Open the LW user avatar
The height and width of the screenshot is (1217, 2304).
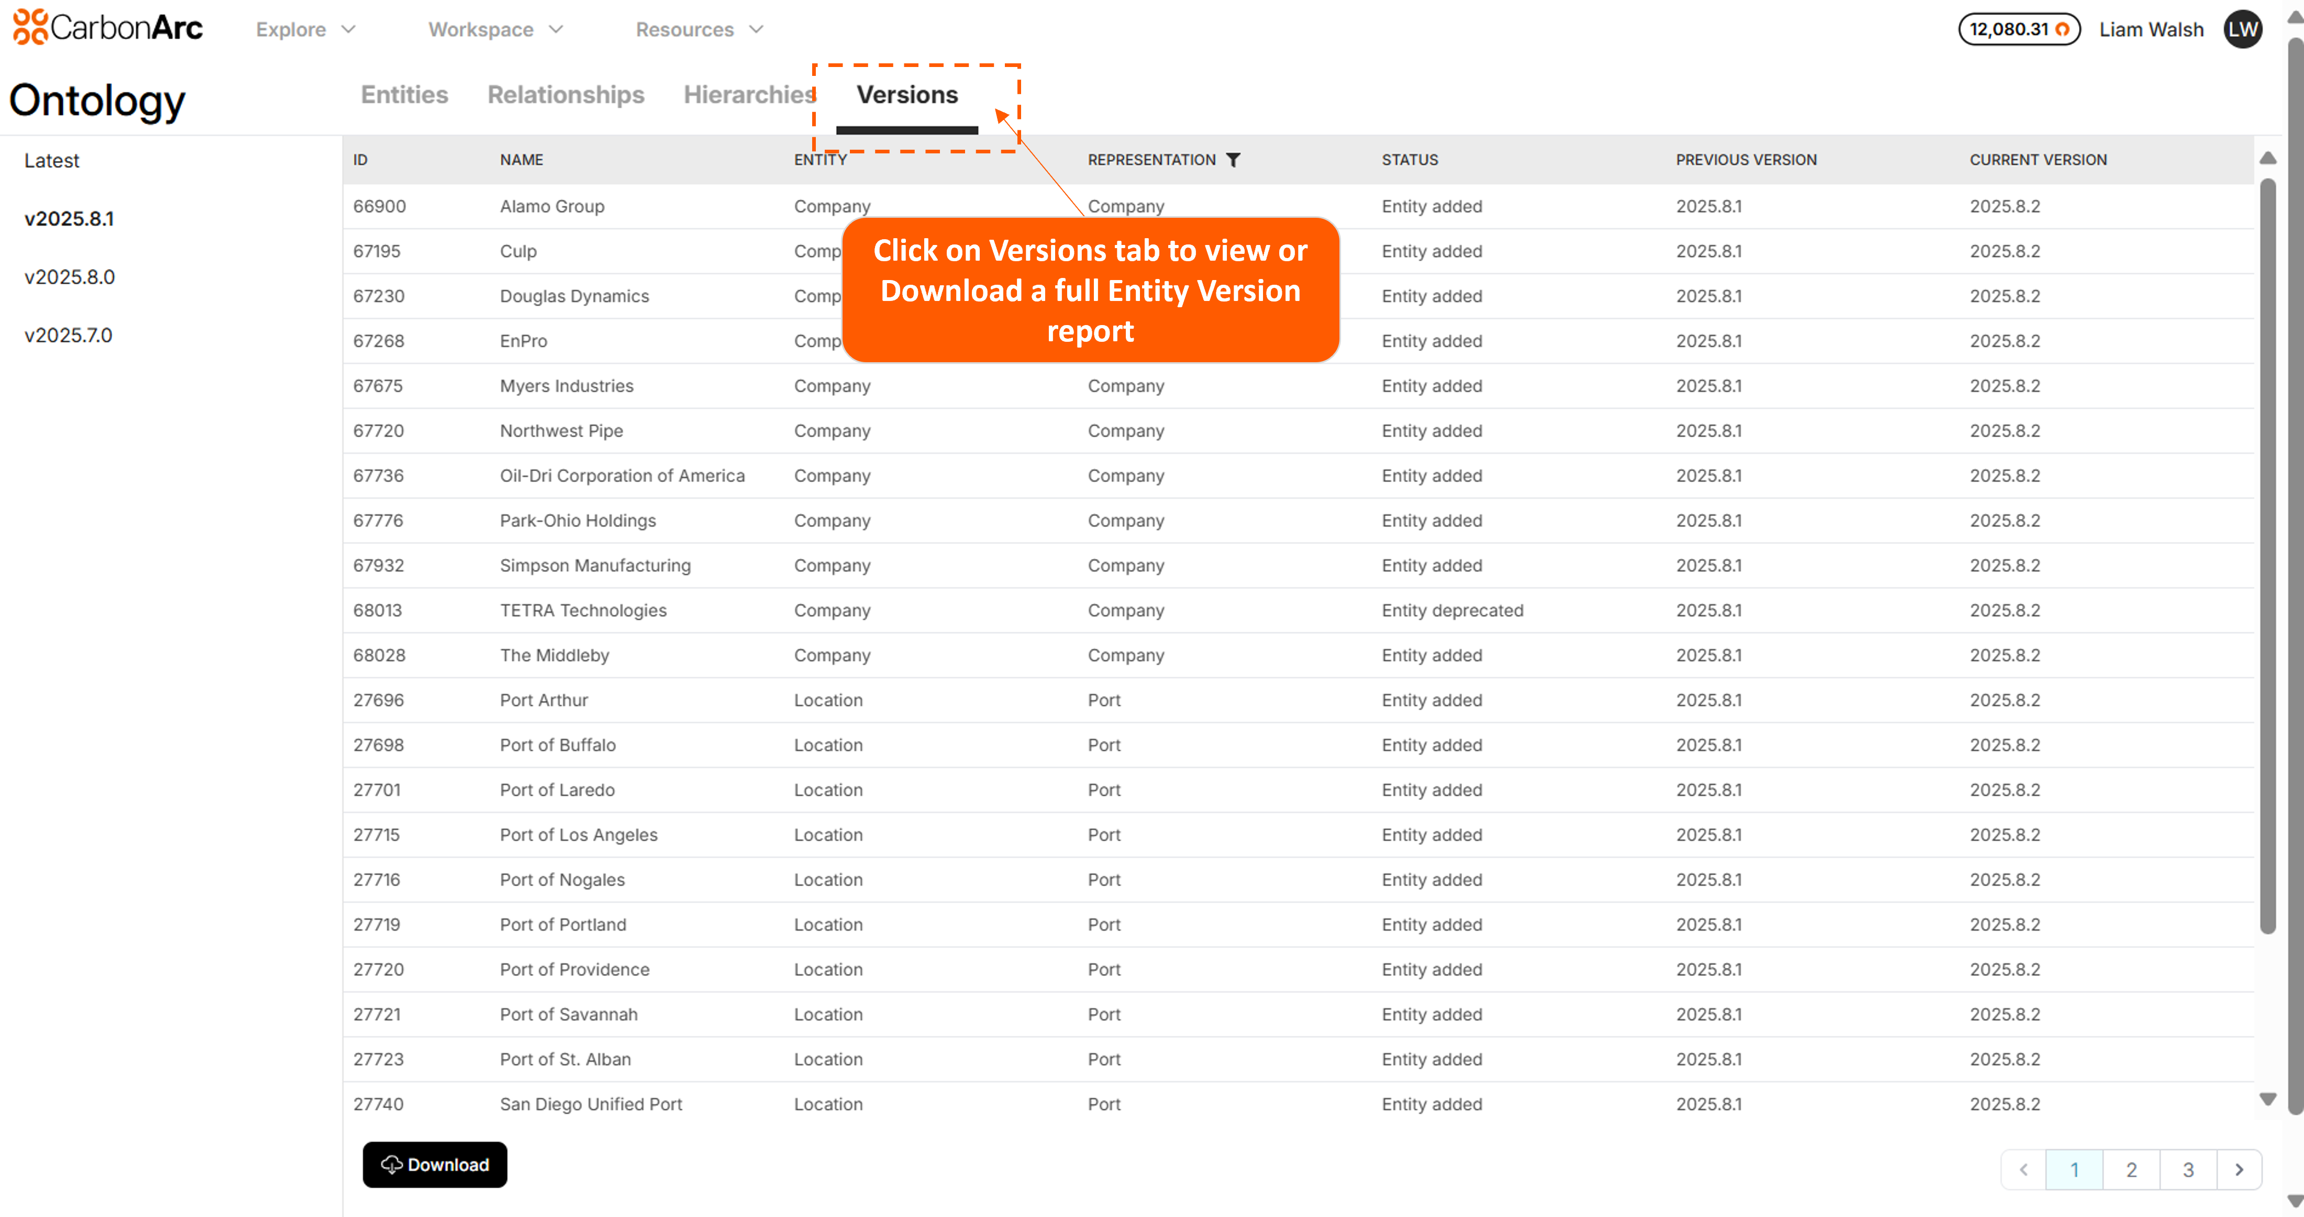[x=2242, y=29]
